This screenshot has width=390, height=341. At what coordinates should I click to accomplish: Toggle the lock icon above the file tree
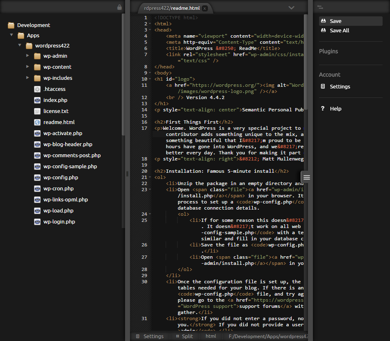coord(119,7)
